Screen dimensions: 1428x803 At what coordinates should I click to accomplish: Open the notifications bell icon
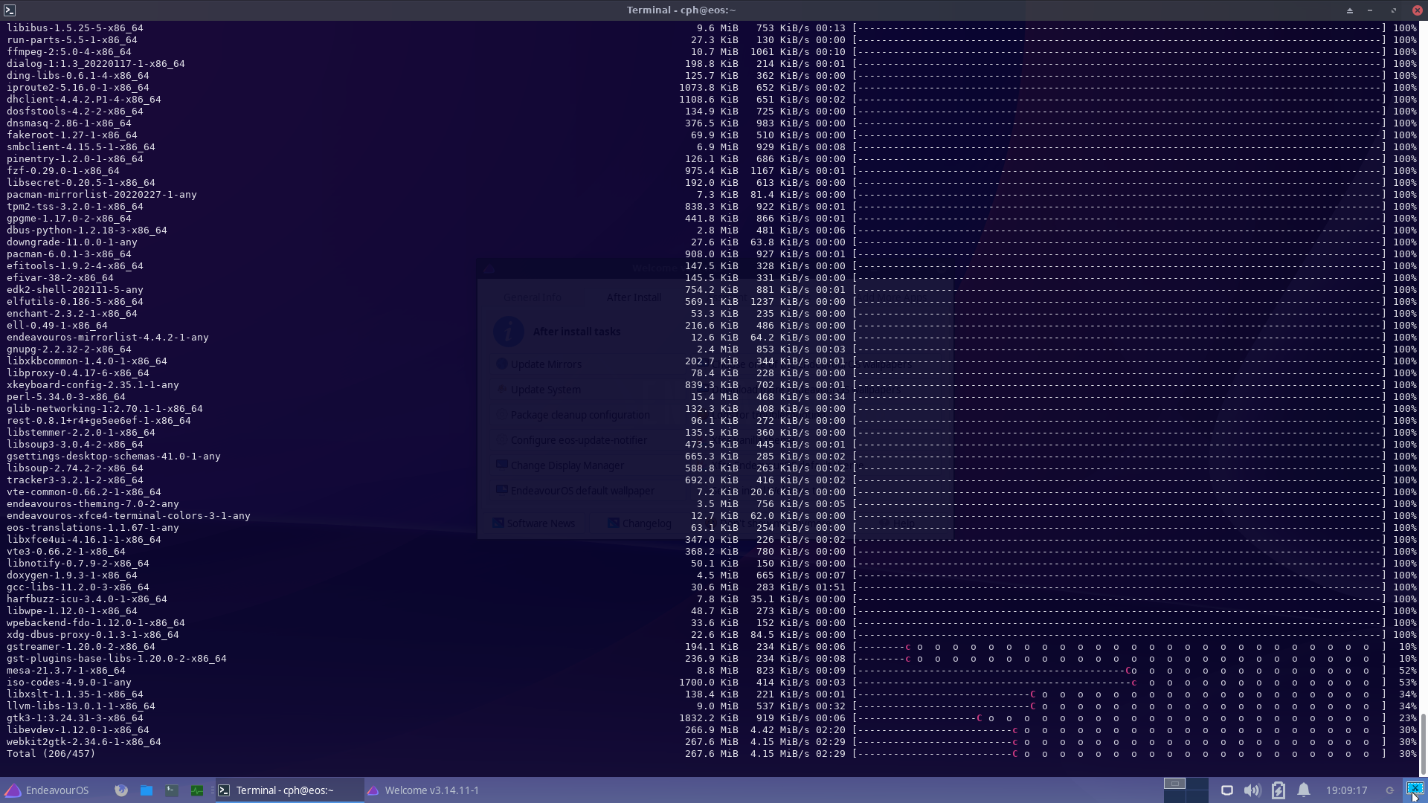coord(1304,790)
